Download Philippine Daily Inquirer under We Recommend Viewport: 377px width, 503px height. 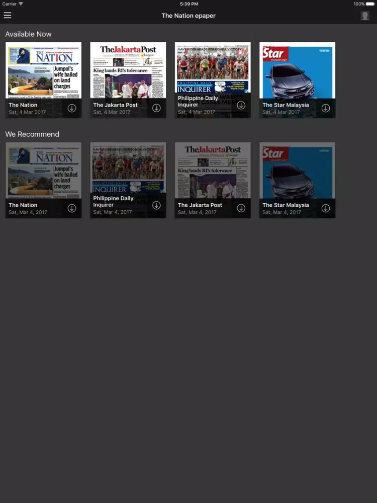(156, 205)
